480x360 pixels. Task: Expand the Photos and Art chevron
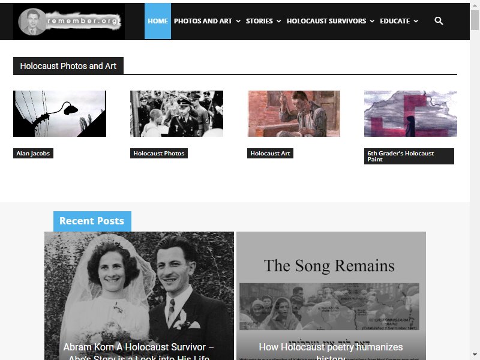tap(238, 21)
